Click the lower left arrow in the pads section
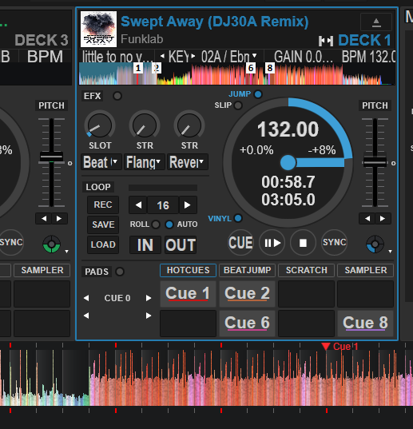Image resolution: width=413 pixels, height=429 pixels. pyautogui.click(x=86, y=316)
